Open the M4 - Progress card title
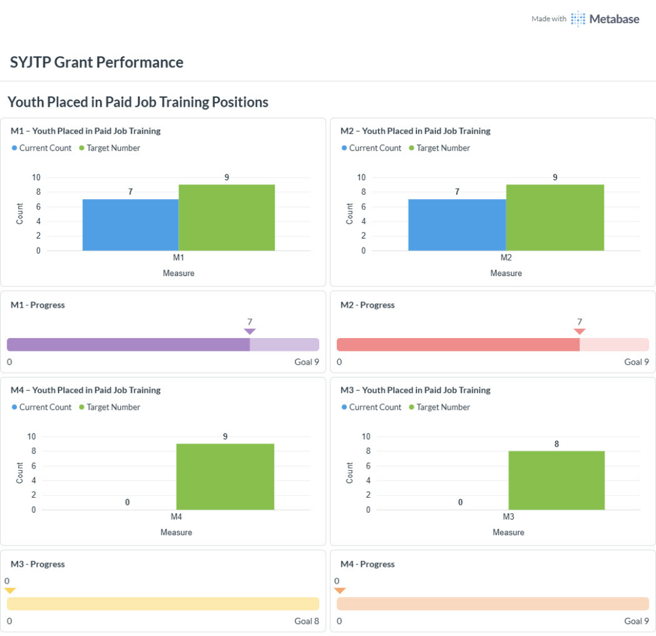The image size is (656, 636). point(367,564)
